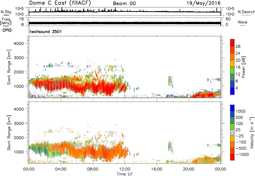The image size is (255, 176).
Task: Click the '12:00' time axis label
Action: tap(125, 169)
